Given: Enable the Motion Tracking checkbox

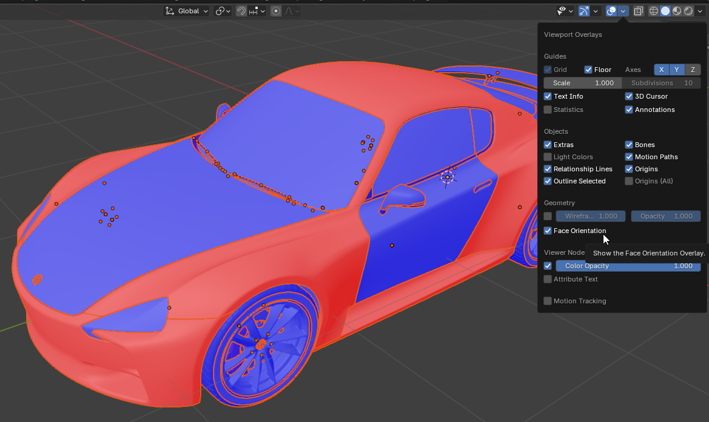Looking at the screenshot, I should tap(548, 300).
